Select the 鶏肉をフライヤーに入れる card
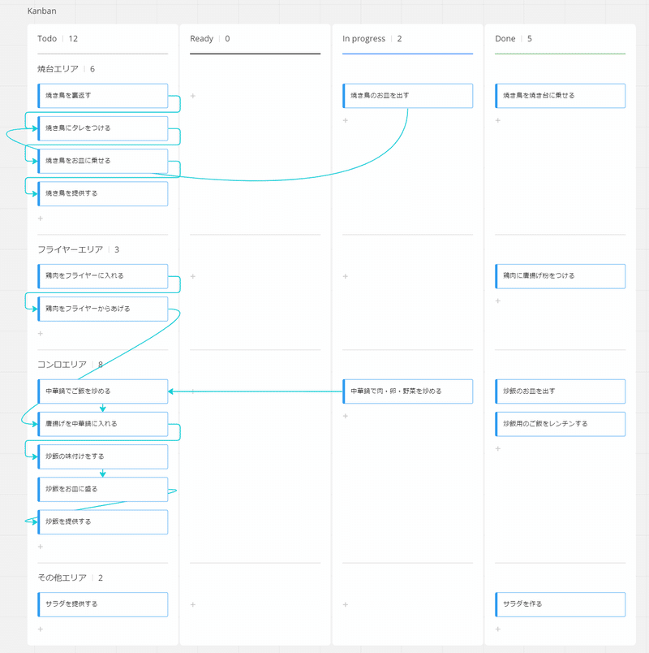The width and height of the screenshot is (649, 653). point(103,276)
